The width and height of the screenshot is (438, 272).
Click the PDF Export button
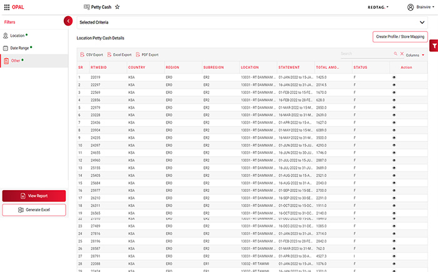pos(147,55)
